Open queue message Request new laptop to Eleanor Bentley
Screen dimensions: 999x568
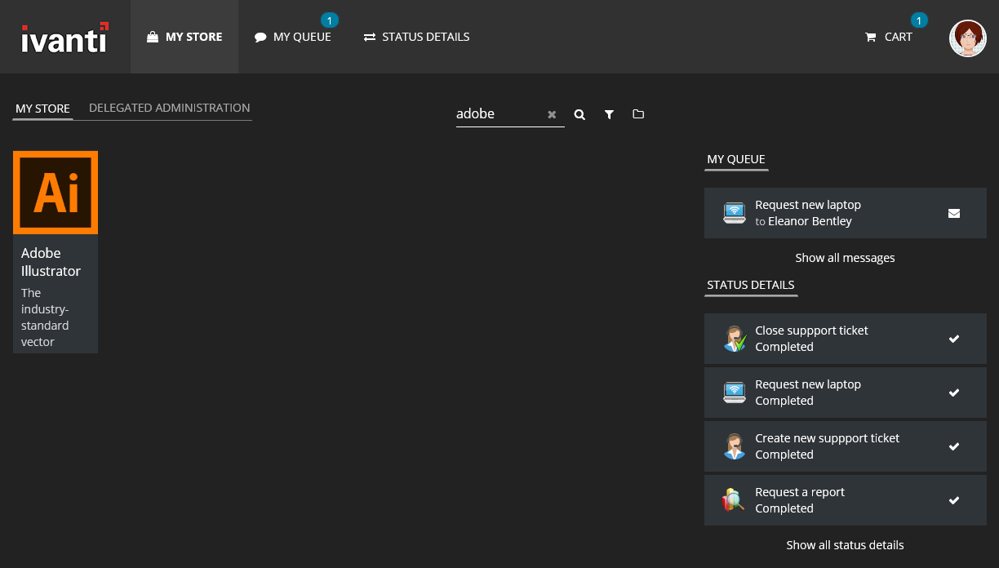coord(846,213)
